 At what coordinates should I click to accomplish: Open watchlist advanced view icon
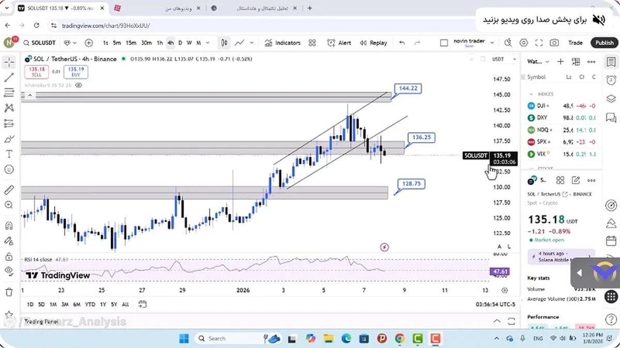576,61
